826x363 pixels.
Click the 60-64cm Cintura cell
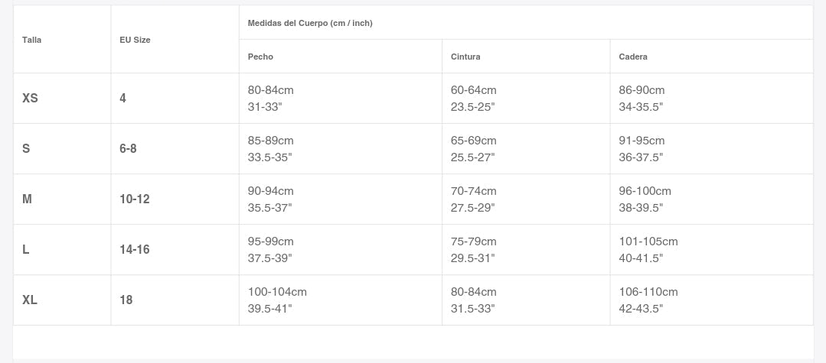point(474,98)
